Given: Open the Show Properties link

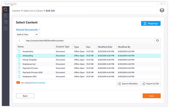Looking at the screenshot, I should pos(39,83).
